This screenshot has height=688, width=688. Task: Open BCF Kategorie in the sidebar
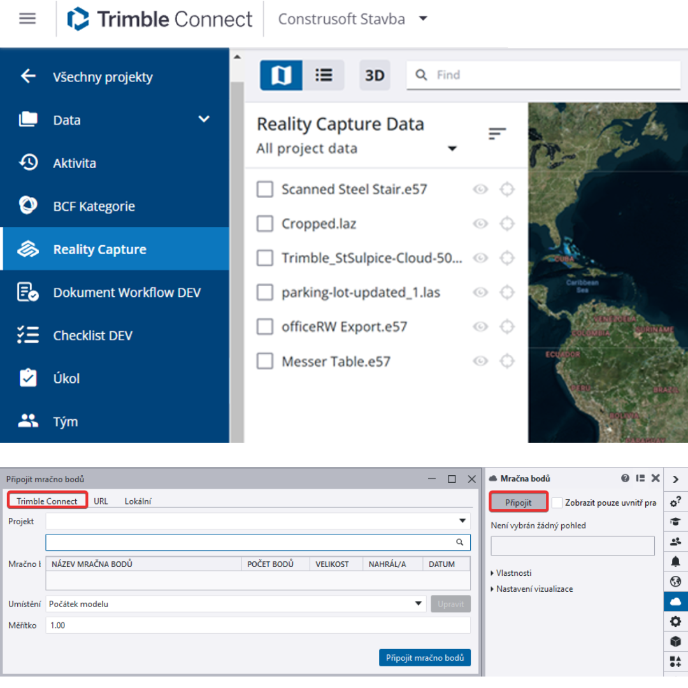(94, 206)
